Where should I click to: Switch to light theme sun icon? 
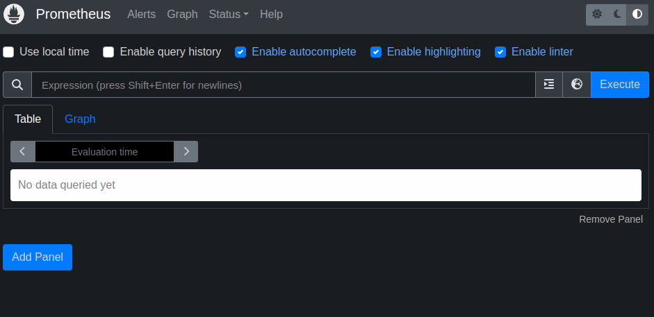click(x=596, y=14)
